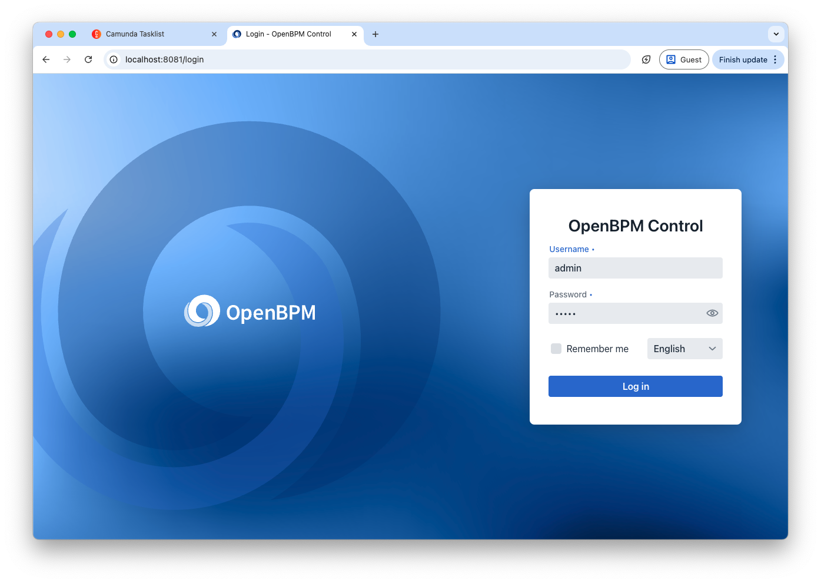
Task: Click the localhost:8081/login address bar
Action: (367, 59)
